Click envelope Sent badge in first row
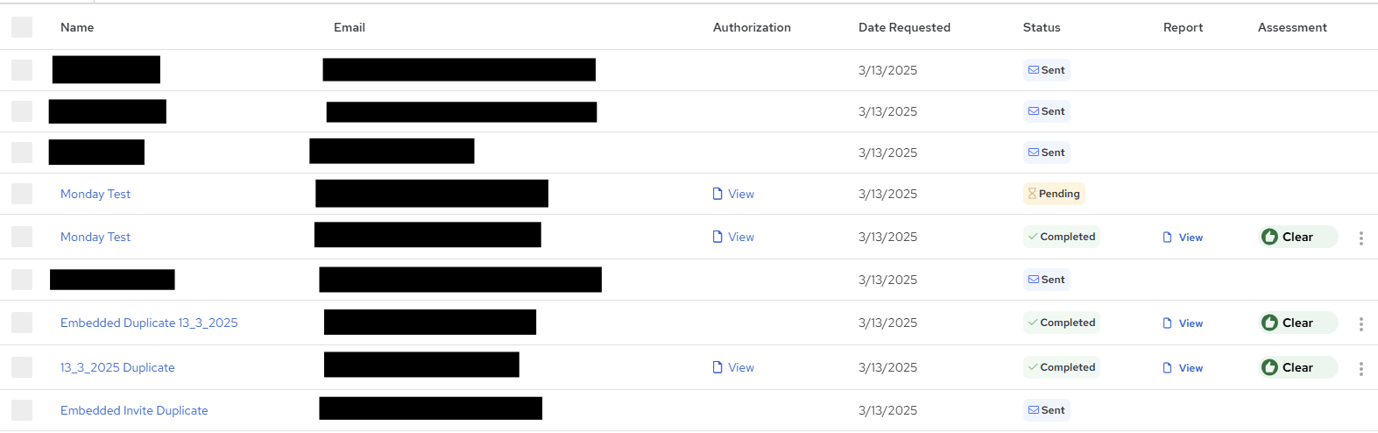The image size is (1378, 433). (x=1046, y=70)
